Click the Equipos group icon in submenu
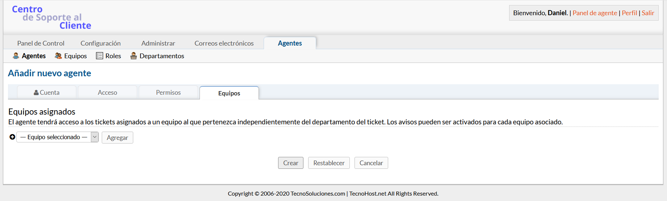The width and height of the screenshot is (667, 201). pos(58,56)
